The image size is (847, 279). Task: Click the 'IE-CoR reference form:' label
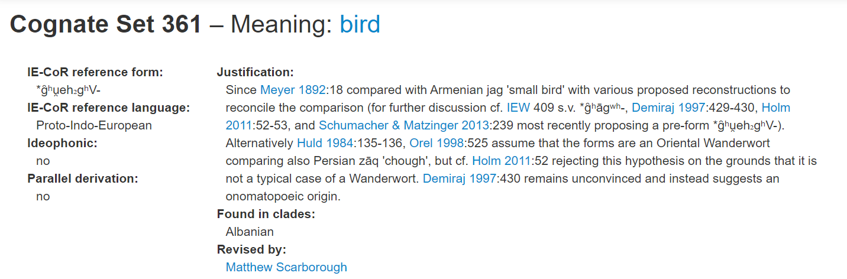(x=95, y=72)
